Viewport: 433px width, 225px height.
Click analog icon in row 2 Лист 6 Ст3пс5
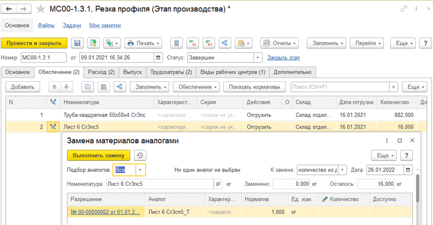[x=53, y=127]
